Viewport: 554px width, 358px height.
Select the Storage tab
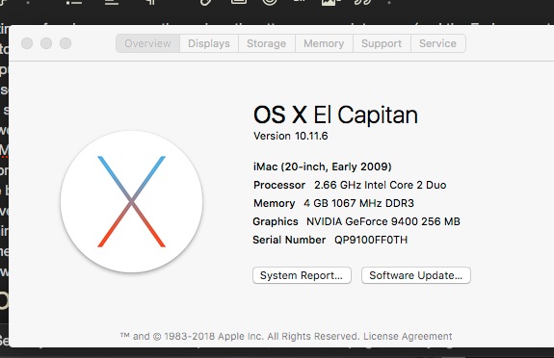pos(266,43)
